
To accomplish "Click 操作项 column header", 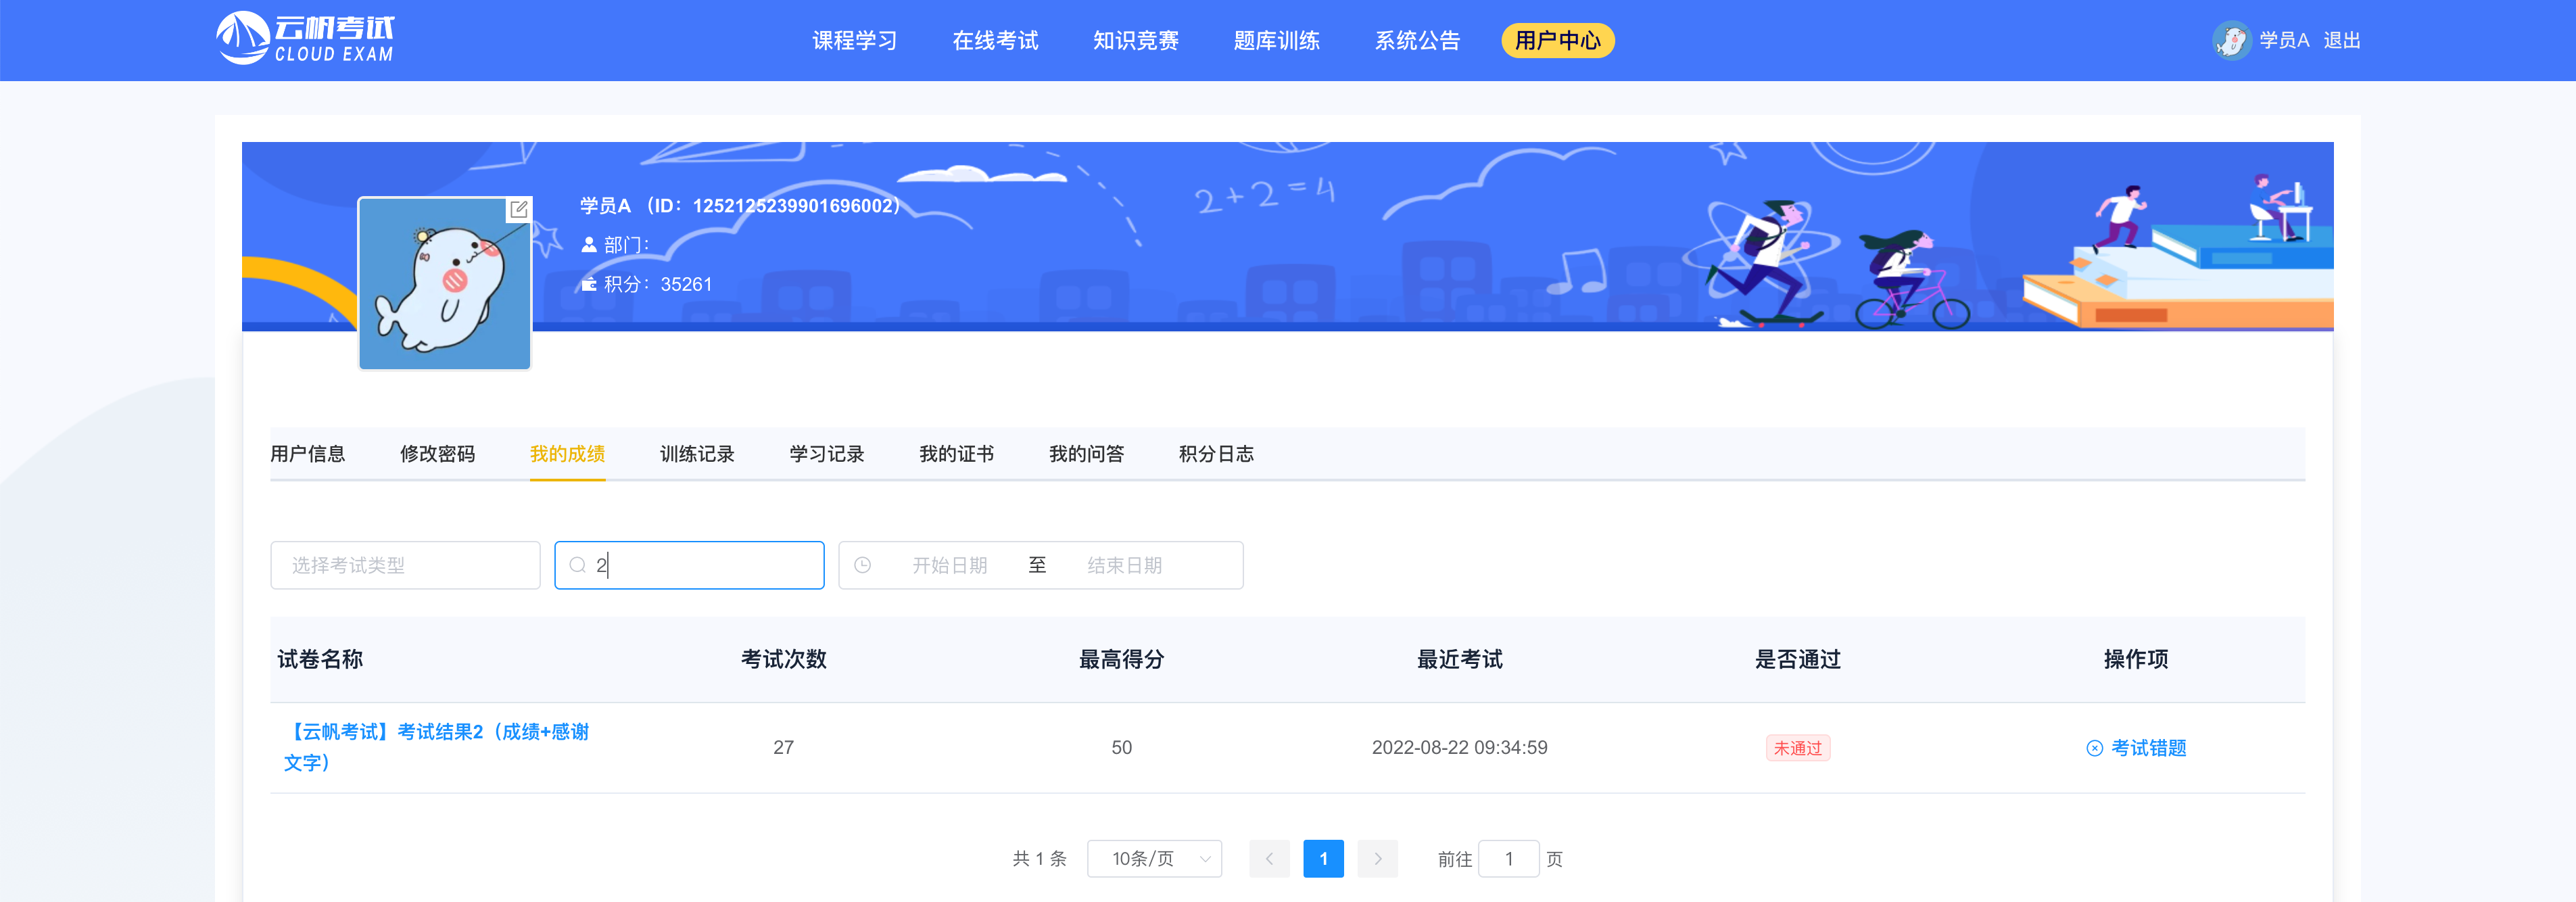I will (x=2136, y=659).
